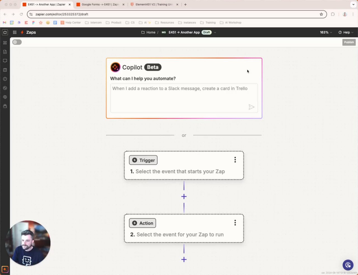Image resolution: width=358 pixels, height=275 pixels.
Task: Open the Trigger step three-dot menu
Action: [235, 160]
